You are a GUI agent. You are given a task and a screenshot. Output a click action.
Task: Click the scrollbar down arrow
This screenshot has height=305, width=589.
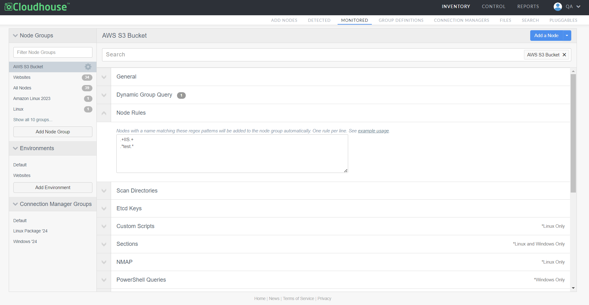pos(573,288)
